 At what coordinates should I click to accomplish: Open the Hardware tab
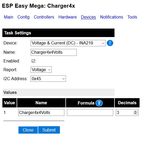(x=68, y=17)
